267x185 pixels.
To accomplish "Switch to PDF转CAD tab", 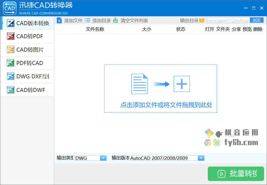I will tap(27, 63).
